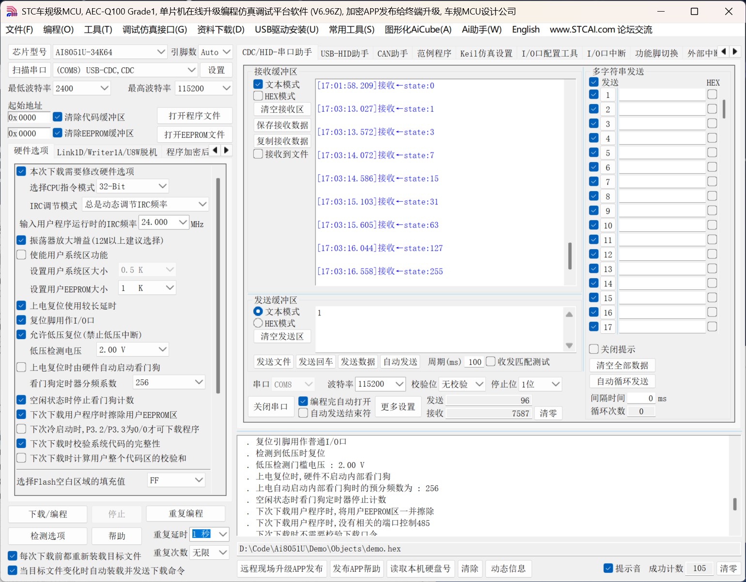Click the multi-string send list scrollbar
This screenshot has height=582, width=746.
pos(724,109)
